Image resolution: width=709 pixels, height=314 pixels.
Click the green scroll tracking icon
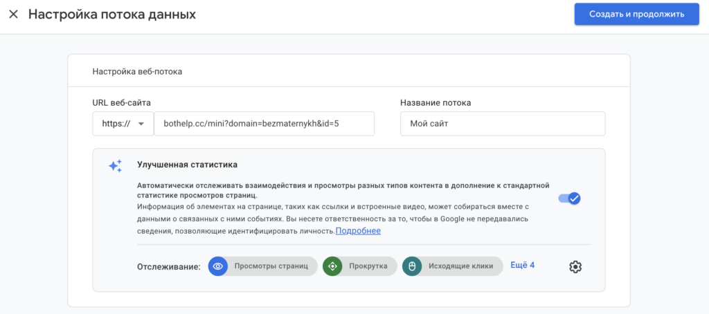332,266
